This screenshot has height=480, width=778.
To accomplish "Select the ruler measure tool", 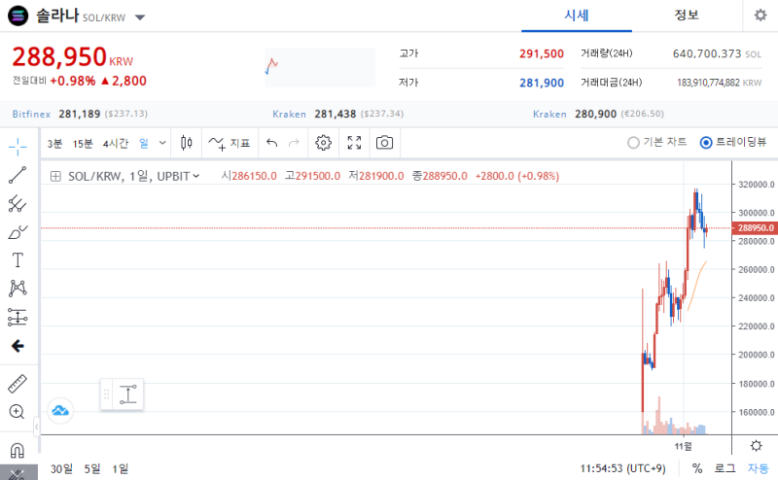I will point(18,383).
